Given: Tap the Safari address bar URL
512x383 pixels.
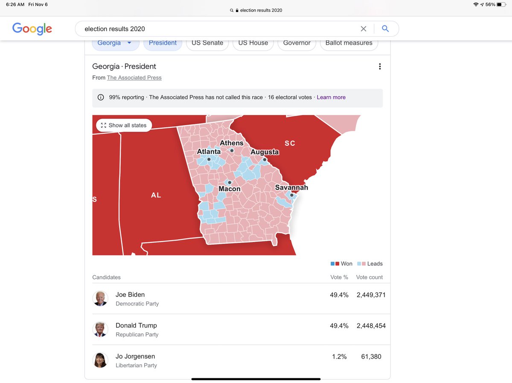Looking at the screenshot, I should coord(261,10).
